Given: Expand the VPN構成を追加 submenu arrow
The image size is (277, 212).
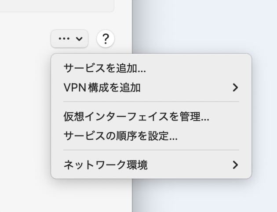Looking at the screenshot, I should click(x=235, y=88).
